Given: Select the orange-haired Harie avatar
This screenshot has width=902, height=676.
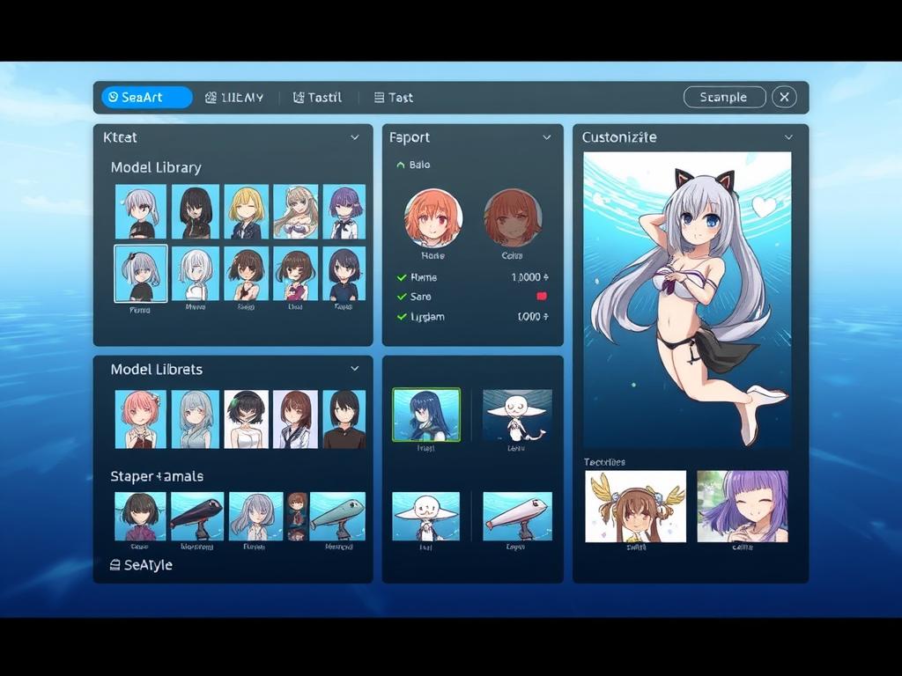Looking at the screenshot, I should (433, 218).
